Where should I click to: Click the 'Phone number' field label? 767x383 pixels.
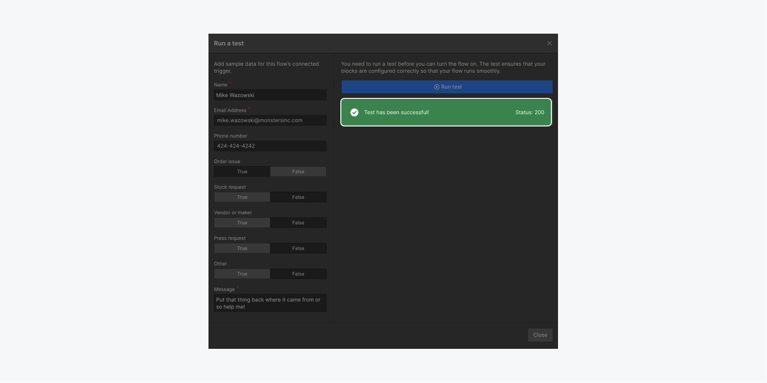[230, 136]
